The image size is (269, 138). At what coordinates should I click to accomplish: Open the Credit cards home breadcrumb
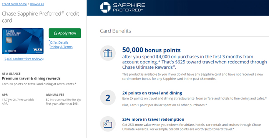coord(14,4)
